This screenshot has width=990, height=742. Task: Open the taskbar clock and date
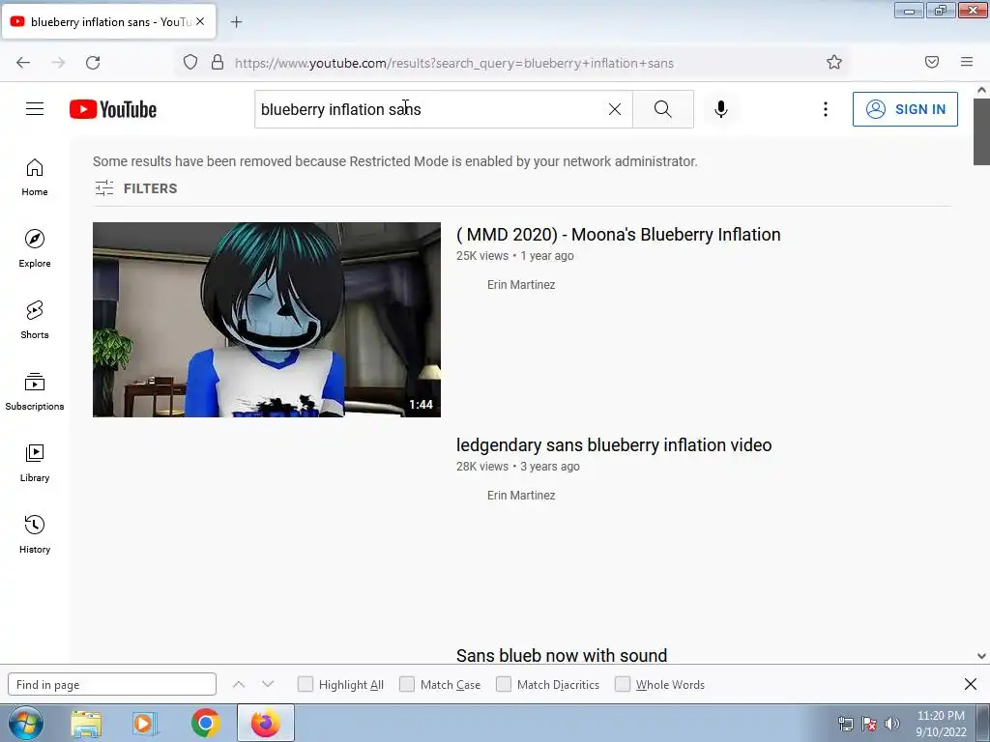[941, 724]
